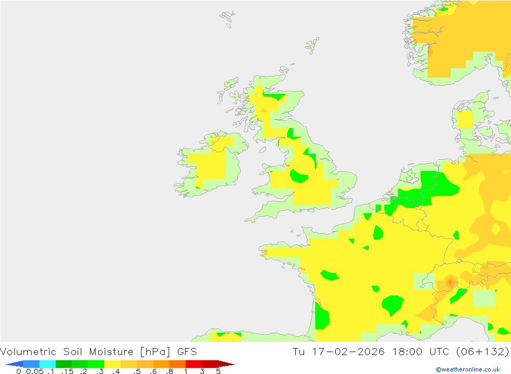Select the blue 0 to 0.05 legend swatch
Viewport: 511px width, 374px height.
click(31, 364)
